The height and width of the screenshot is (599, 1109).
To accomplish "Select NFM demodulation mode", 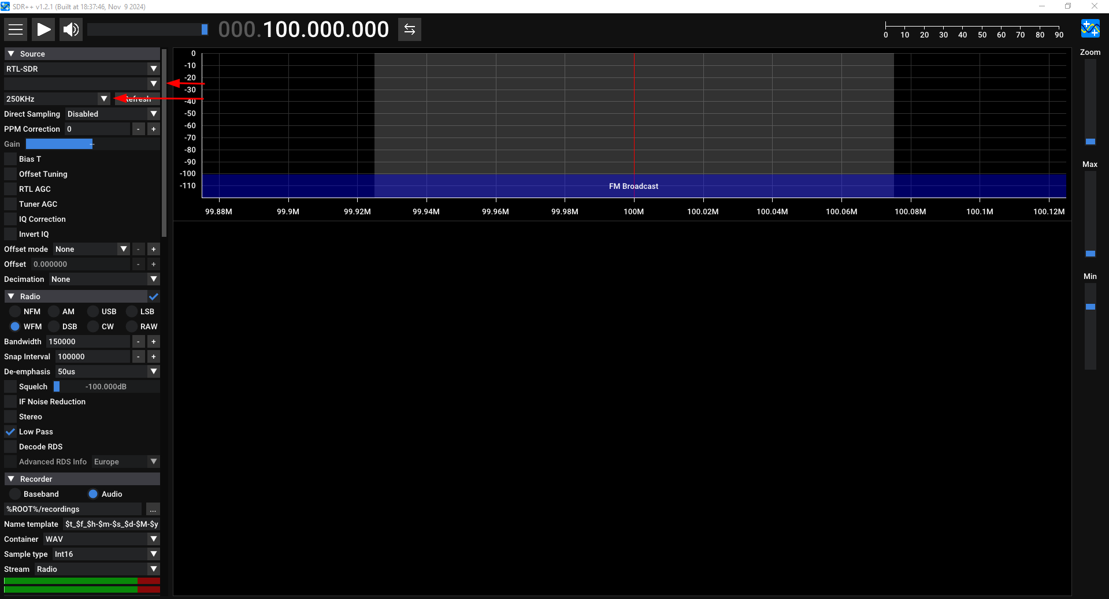I will pos(15,311).
